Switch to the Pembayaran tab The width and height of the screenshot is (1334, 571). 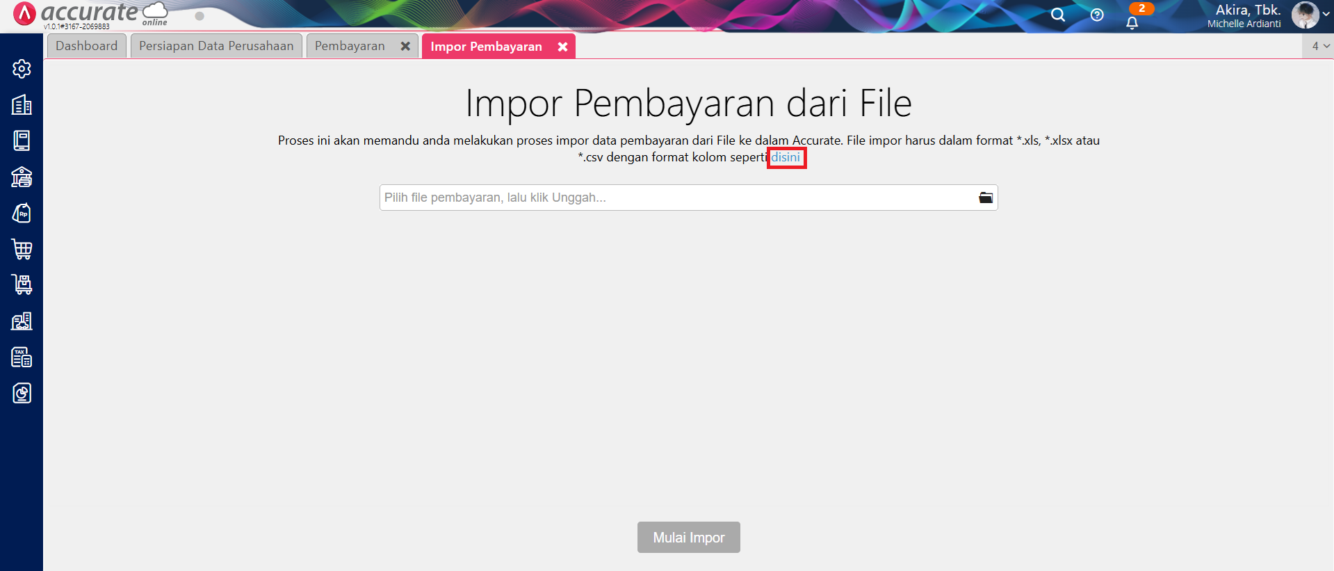[350, 46]
